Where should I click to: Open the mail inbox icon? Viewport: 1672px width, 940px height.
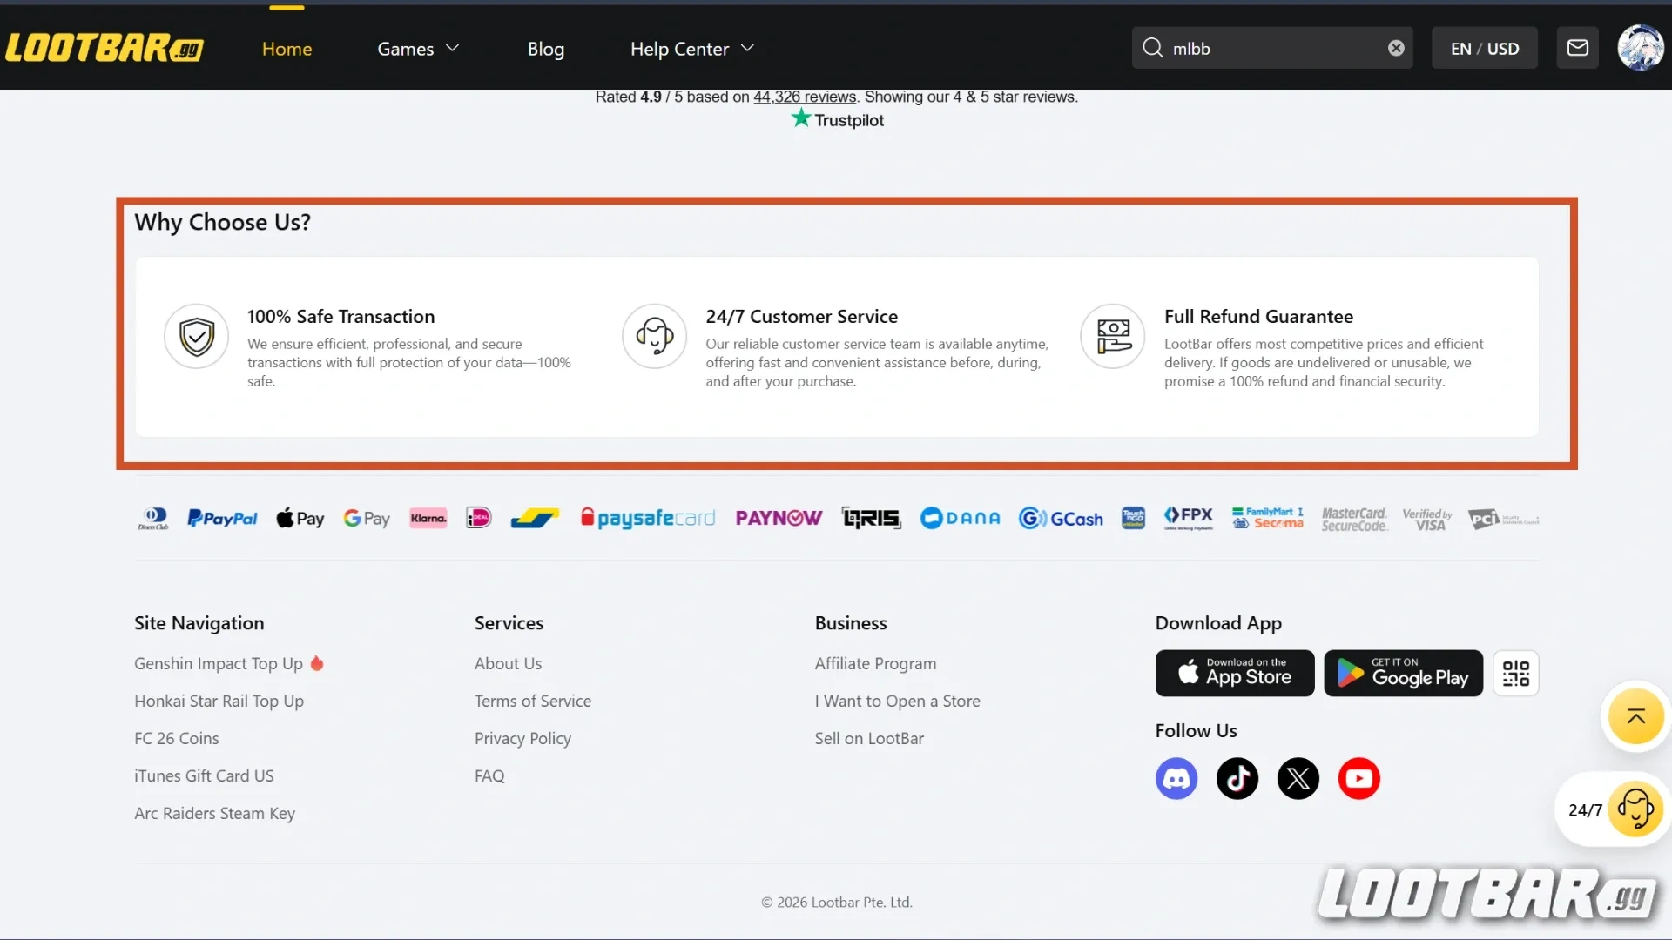point(1577,48)
